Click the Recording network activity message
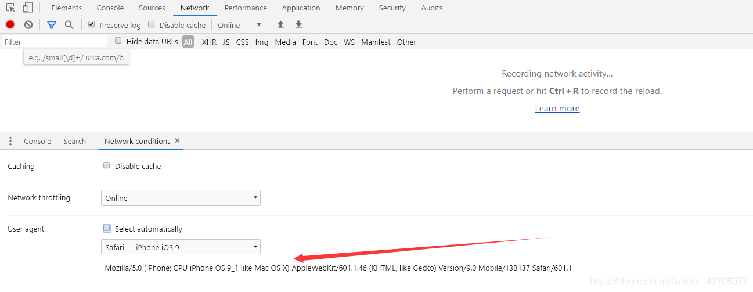This screenshot has height=292, width=753. (557, 74)
